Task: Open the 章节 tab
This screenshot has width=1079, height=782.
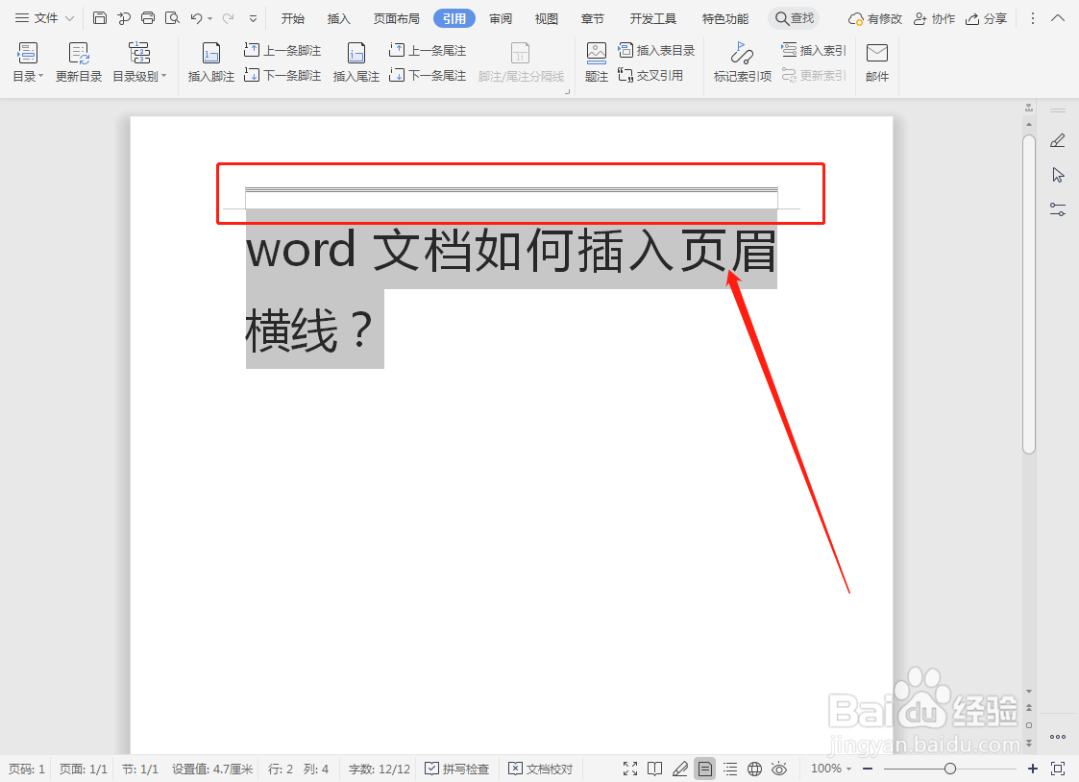Action: tap(593, 18)
